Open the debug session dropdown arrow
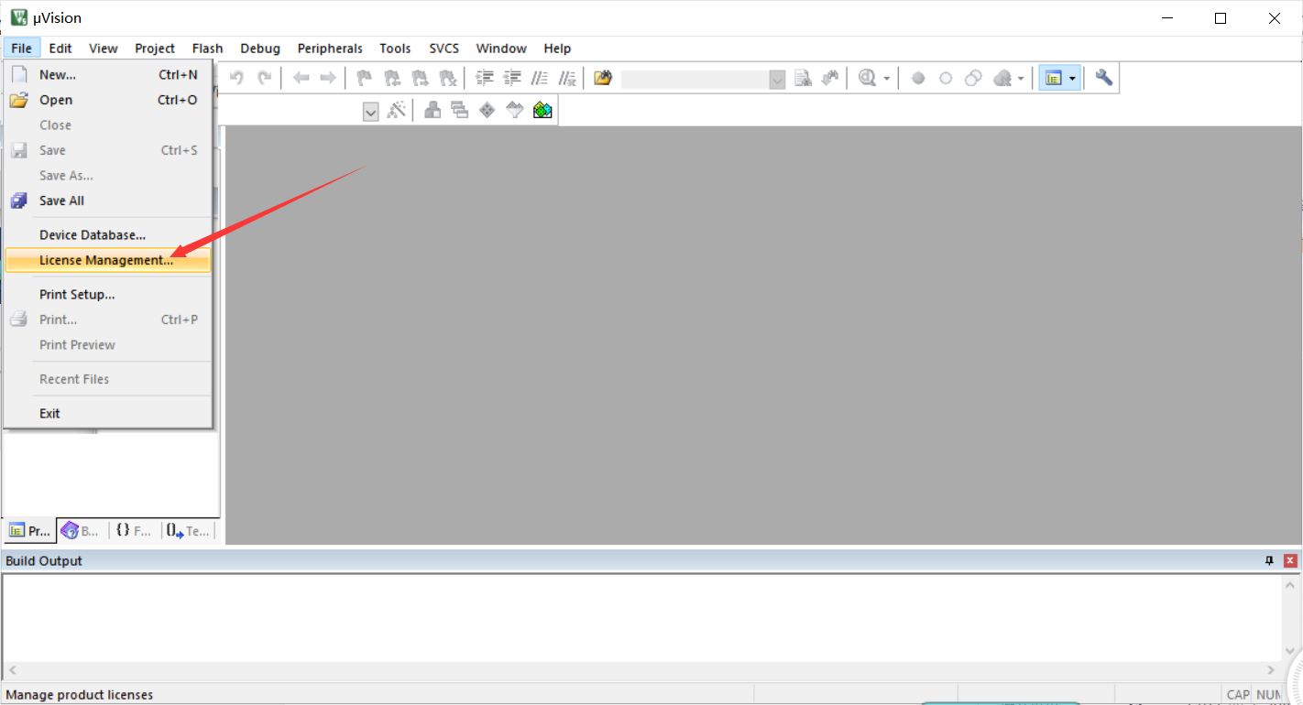1303x705 pixels. pyautogui.click(x=887, y=79)
